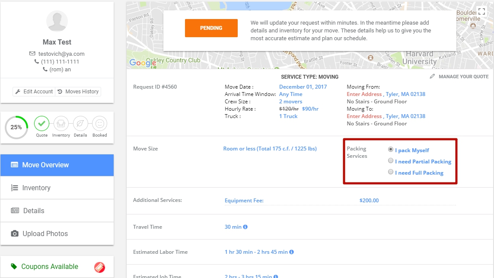Select the Details step leaf icon
The width and height of the screenshot is (494, 278).
(x=80, y=124)
